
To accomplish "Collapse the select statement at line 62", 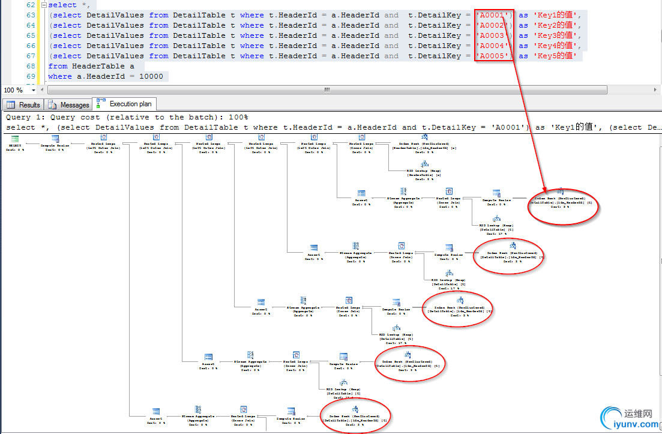I will (x=44, y=5).
